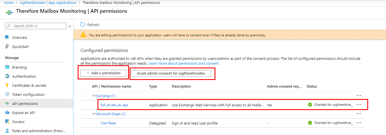
Task: Open the full_access_as_app permission link
Action: (114, 105)
